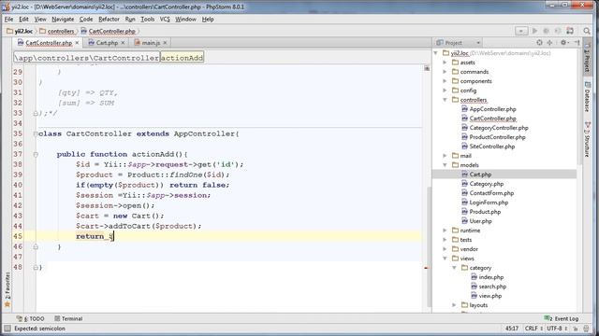Click the Hector inspector icon in status bar
This screenshot has height=336, width=599.
(x=587, y=329)
